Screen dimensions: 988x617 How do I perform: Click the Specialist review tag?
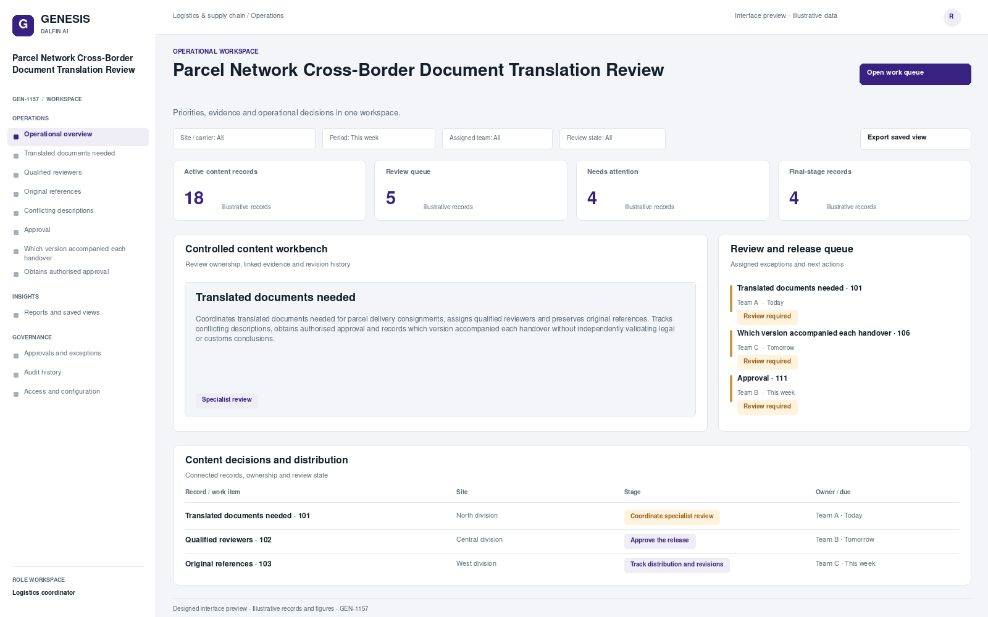point(227,400)
